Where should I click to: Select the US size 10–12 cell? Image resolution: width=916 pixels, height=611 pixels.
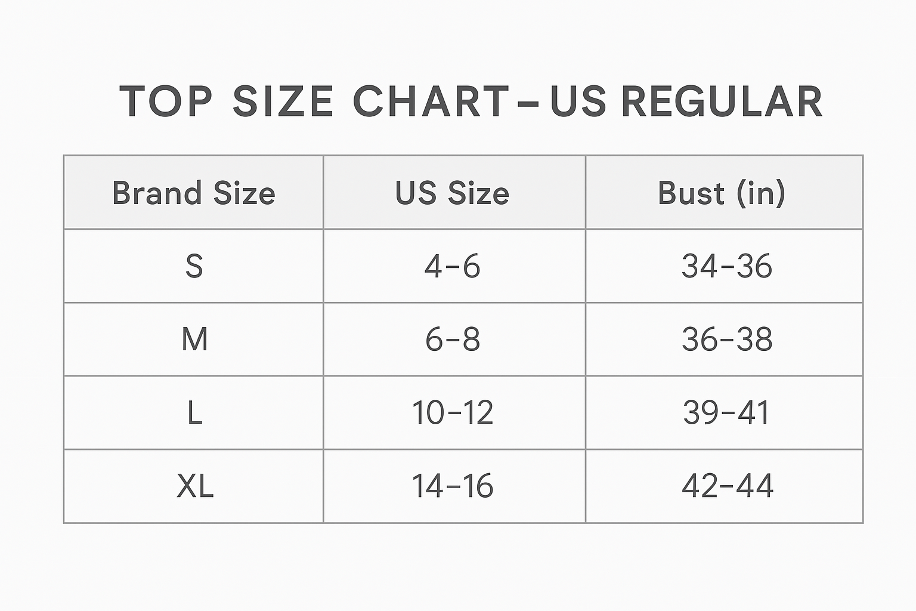(453, 413)
